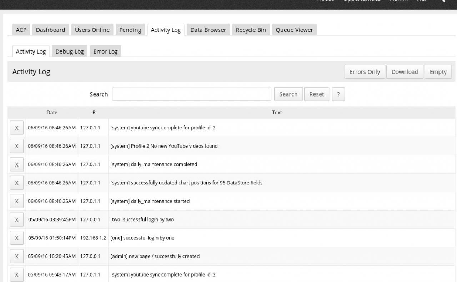This screenshot has height=282, width=457.
Task: Switch to the Users Online tab
Action: tap(92, 30)
